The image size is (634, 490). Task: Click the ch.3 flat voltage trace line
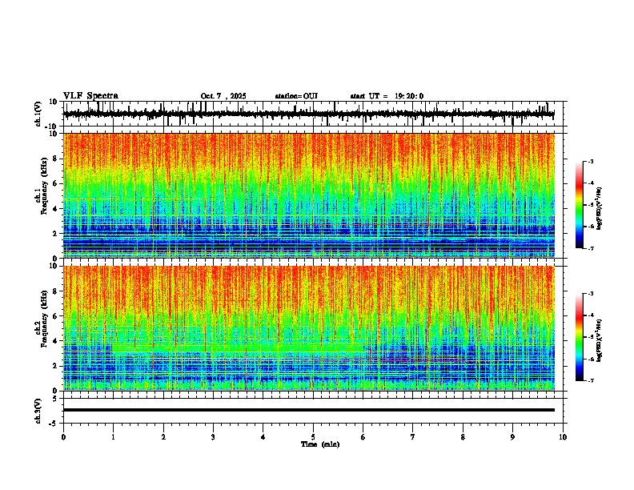pyautogui.click(x=309, y=410)
